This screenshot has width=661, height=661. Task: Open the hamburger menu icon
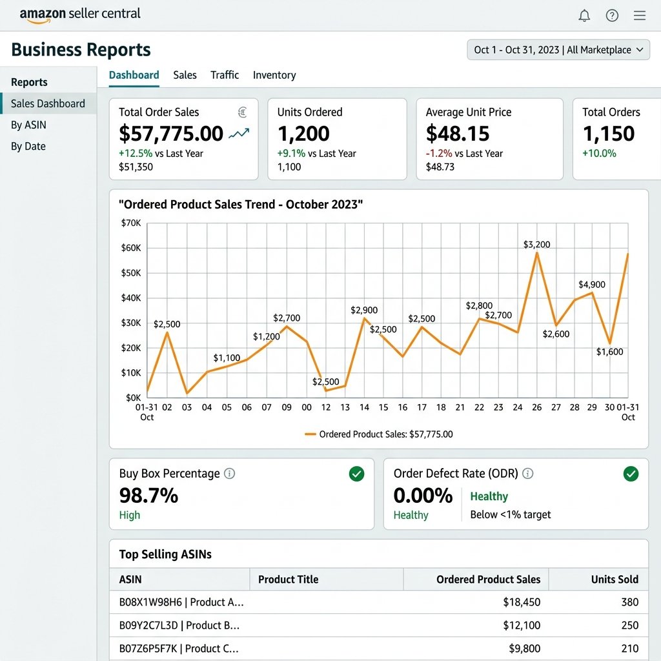point(640,15)
